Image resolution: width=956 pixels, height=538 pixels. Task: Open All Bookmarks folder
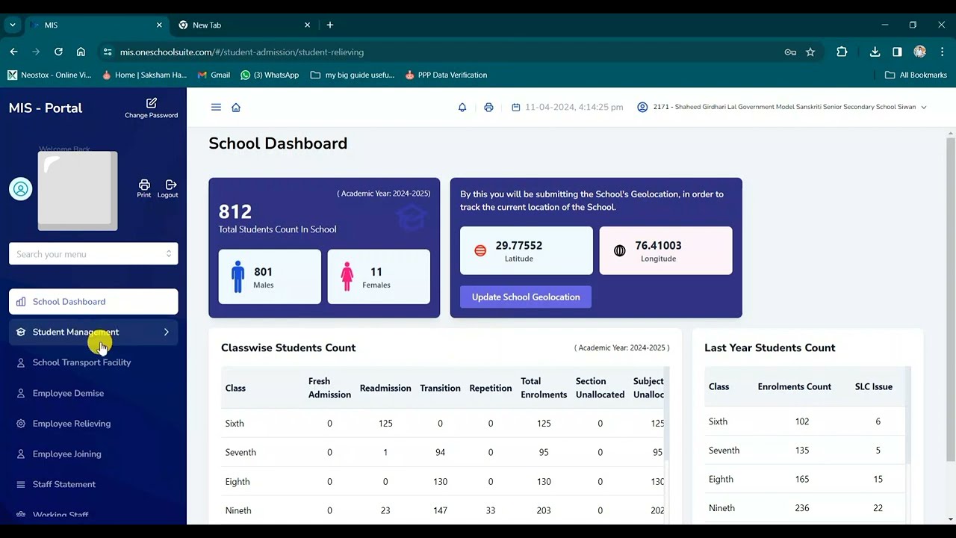[916, 75]
